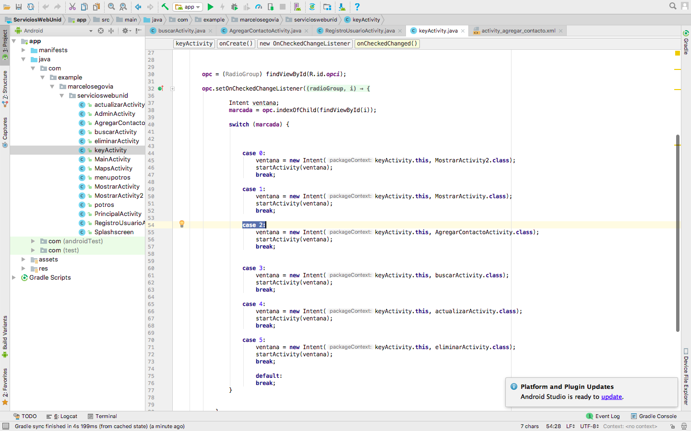Click the Cut scissors icon
691x431 pixels.
72,7
